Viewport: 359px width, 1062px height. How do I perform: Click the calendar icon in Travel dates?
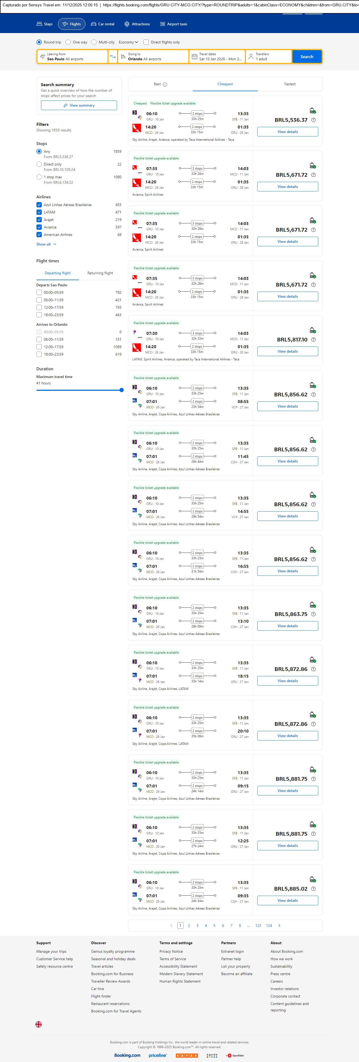click(194, 57)
